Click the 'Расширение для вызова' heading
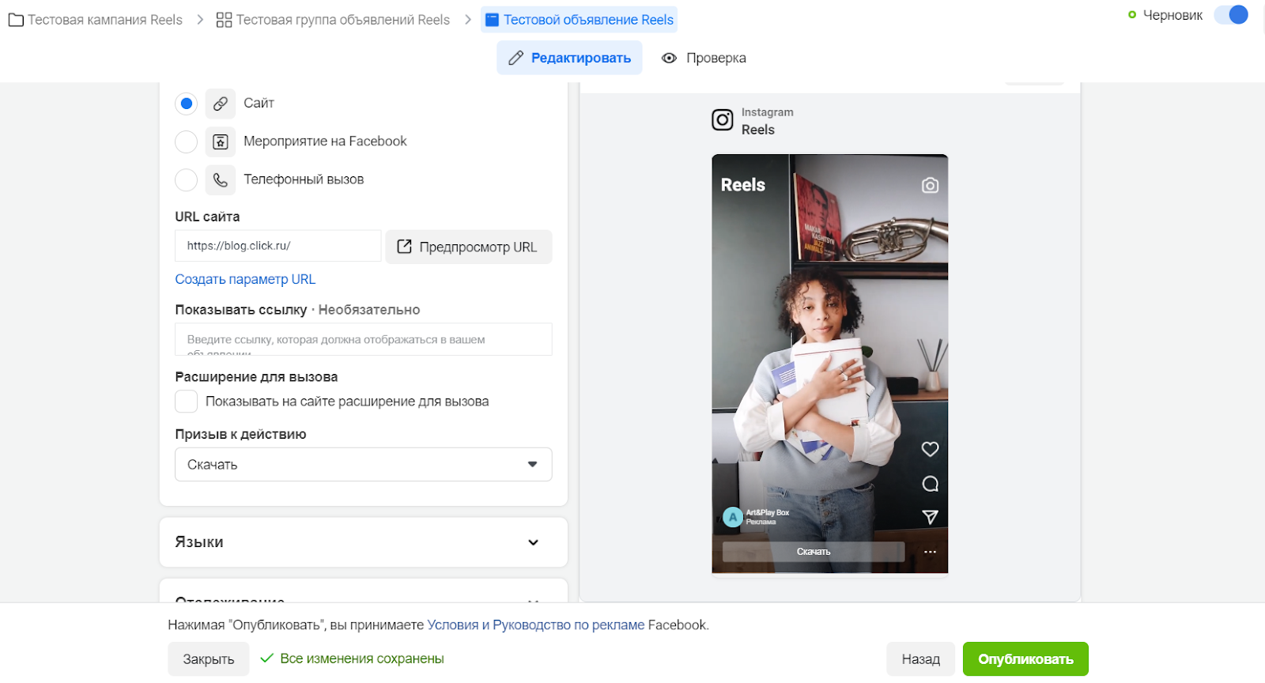Screen dimensions: 1265x683 (x=256, y=377)
